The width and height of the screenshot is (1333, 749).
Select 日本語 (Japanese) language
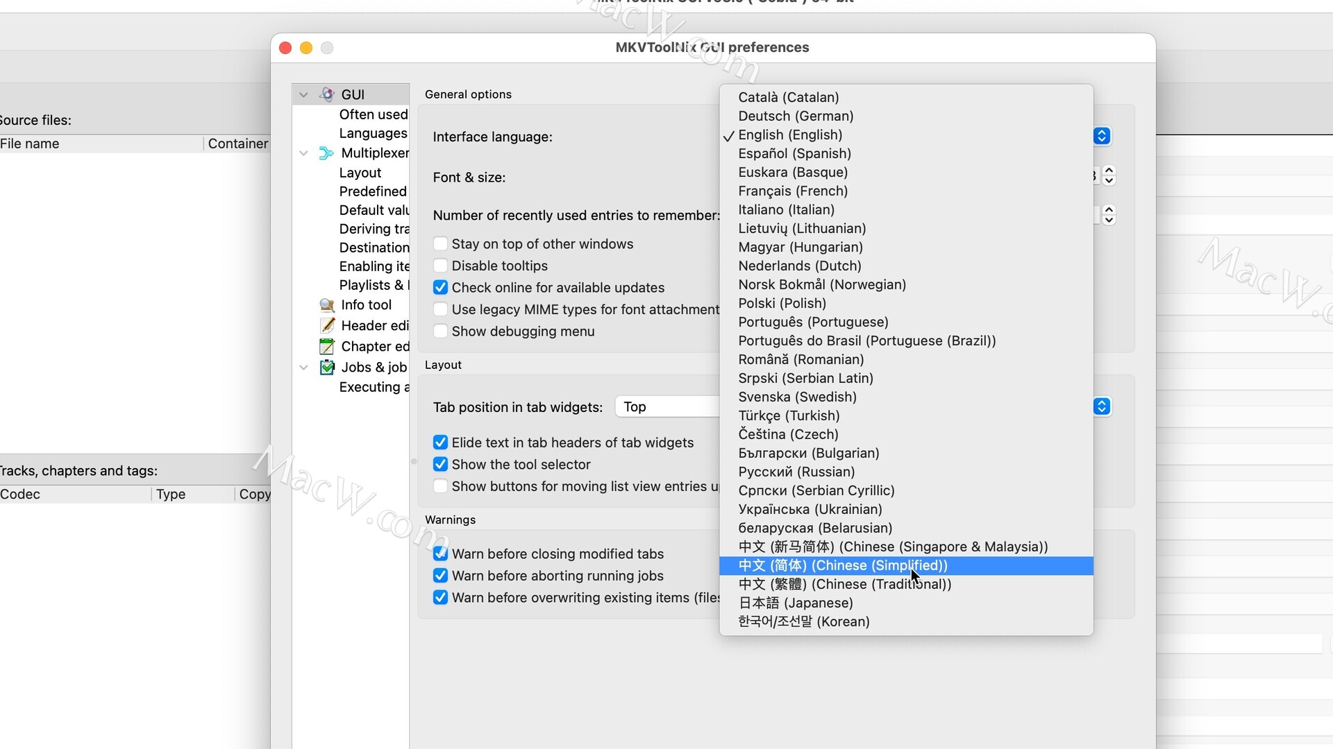pos(906,603)
